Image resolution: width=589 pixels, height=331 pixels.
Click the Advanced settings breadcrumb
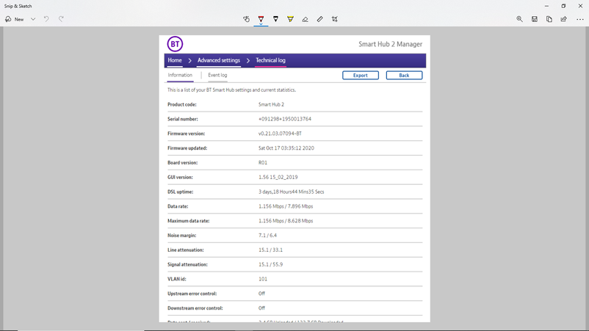(218, 60)
